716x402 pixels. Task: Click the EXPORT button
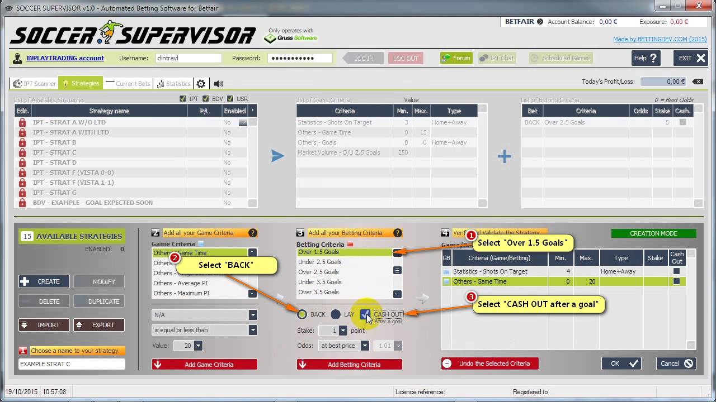(x=99, y=324)
